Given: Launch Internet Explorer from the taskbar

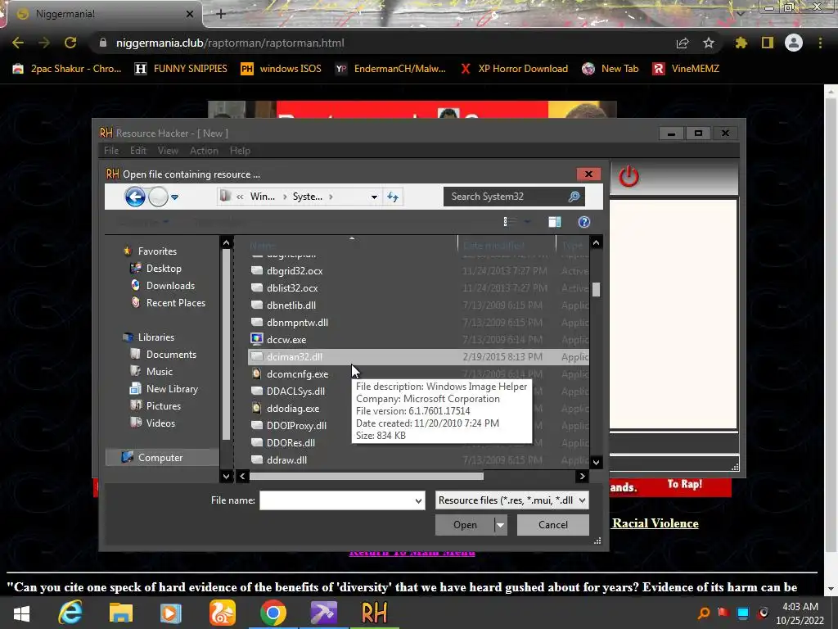Looking at the screenshot, I should (x=70, y=613).
